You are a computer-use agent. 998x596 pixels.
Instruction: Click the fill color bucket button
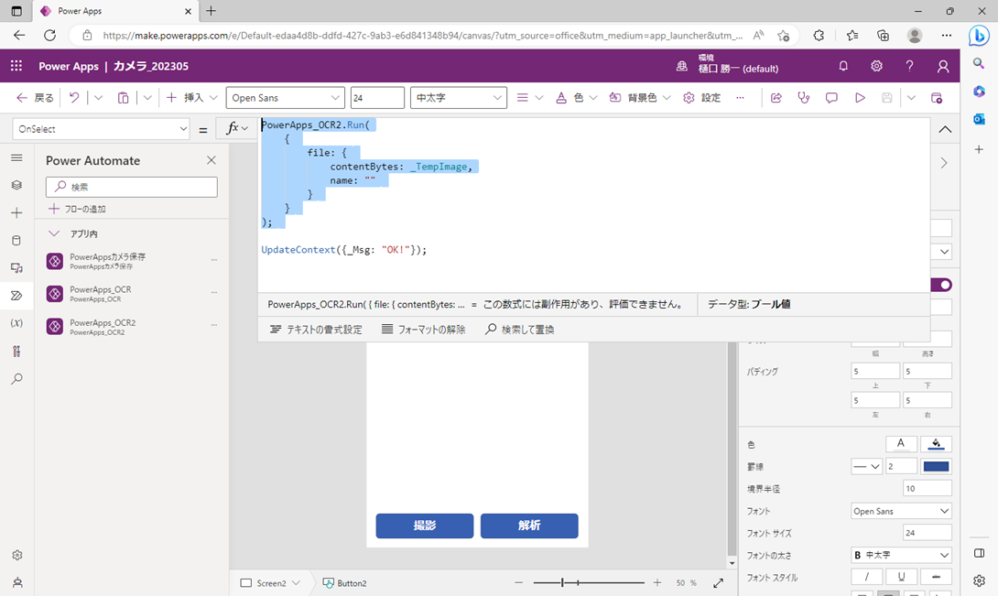point(936,444)
